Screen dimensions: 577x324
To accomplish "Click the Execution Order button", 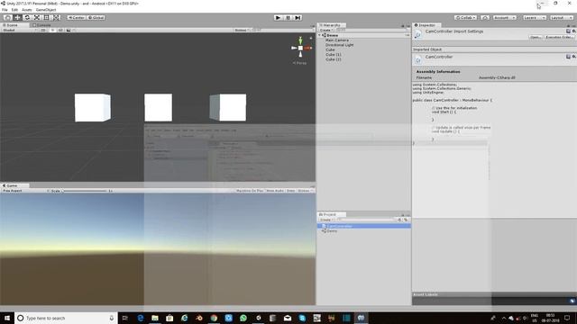I will click(559, 37).
